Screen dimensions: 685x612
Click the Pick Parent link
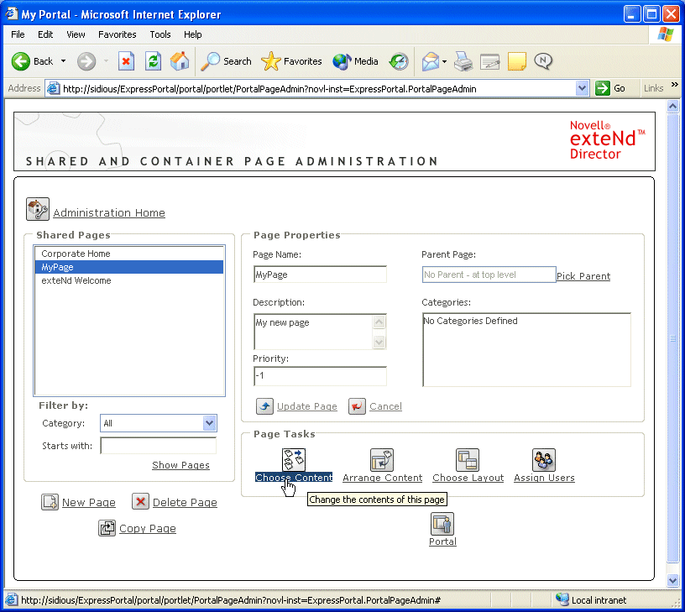click(x=583, y=276)
